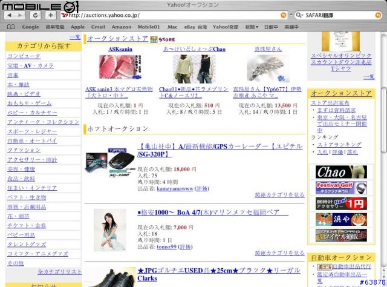Click the Chao clothing models thumbnail
The image size is (387, 287).
coord(194,69)
